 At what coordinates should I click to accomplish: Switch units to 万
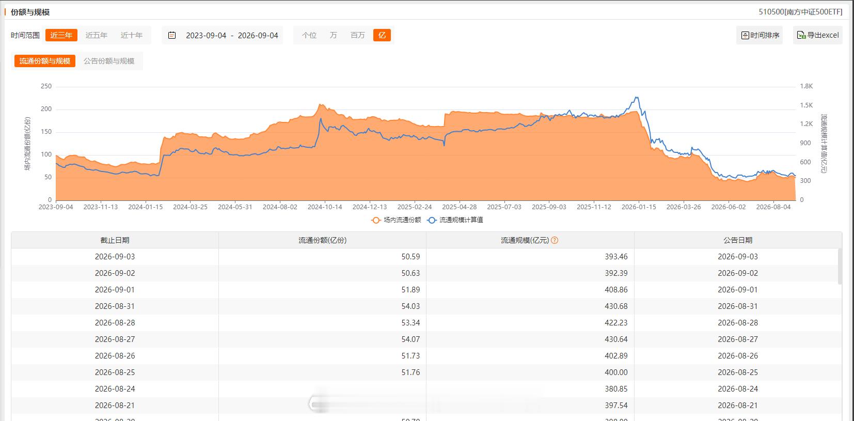(334, 35)
